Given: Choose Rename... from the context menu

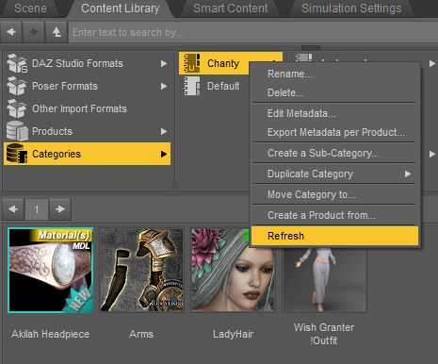Looking at the screenshot, I should [x=335, y=74].
